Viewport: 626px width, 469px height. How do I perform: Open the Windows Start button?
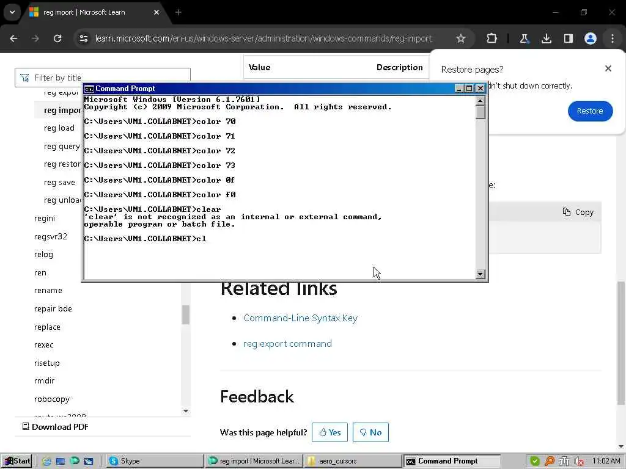click(17, 461)
